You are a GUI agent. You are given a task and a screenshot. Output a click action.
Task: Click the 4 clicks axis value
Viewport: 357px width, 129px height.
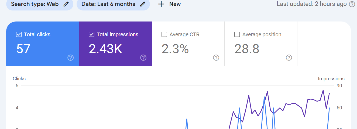17,108
